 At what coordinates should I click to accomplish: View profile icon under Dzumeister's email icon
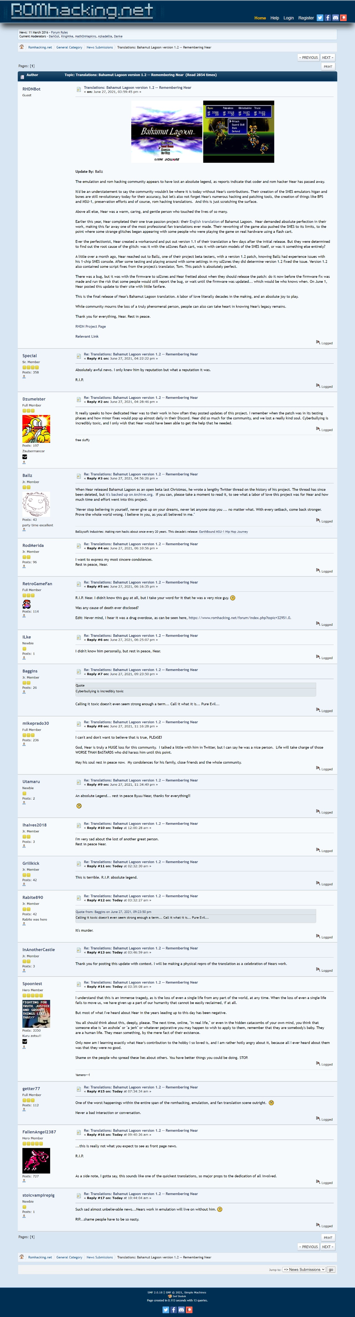(x=24, y=463)
